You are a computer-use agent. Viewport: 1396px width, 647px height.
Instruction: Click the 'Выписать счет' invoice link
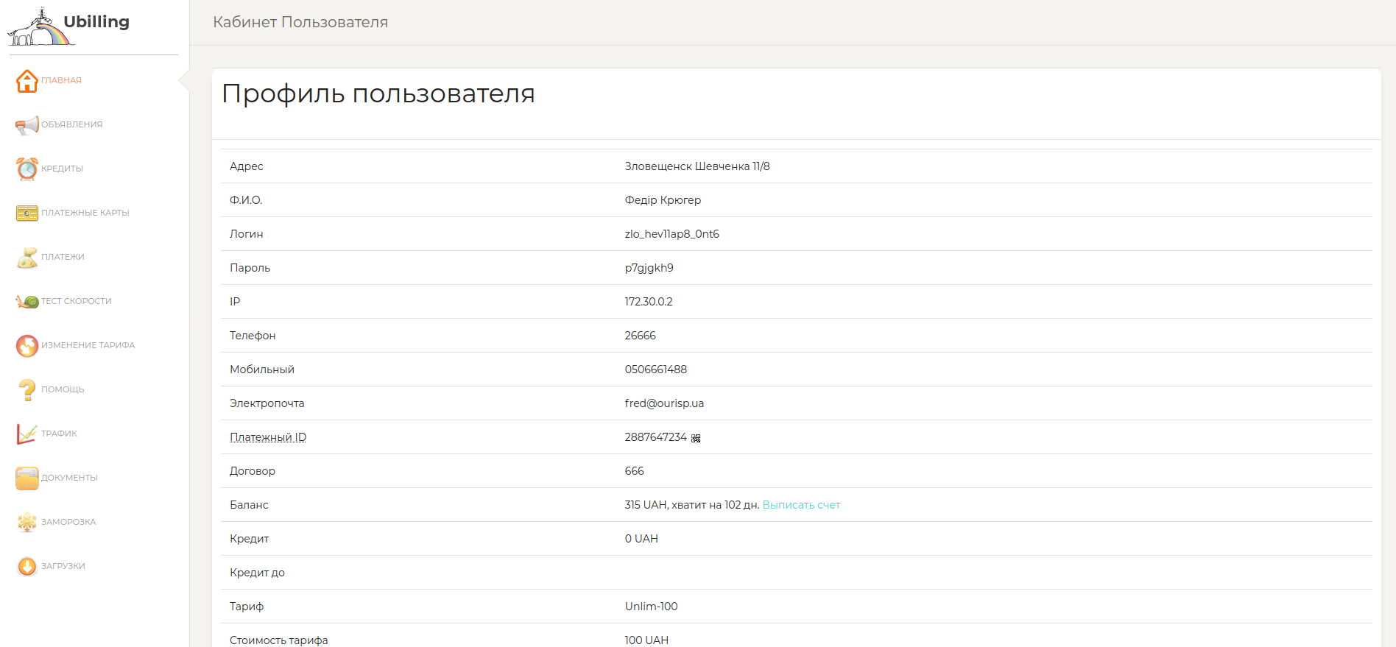coord(801,505)
